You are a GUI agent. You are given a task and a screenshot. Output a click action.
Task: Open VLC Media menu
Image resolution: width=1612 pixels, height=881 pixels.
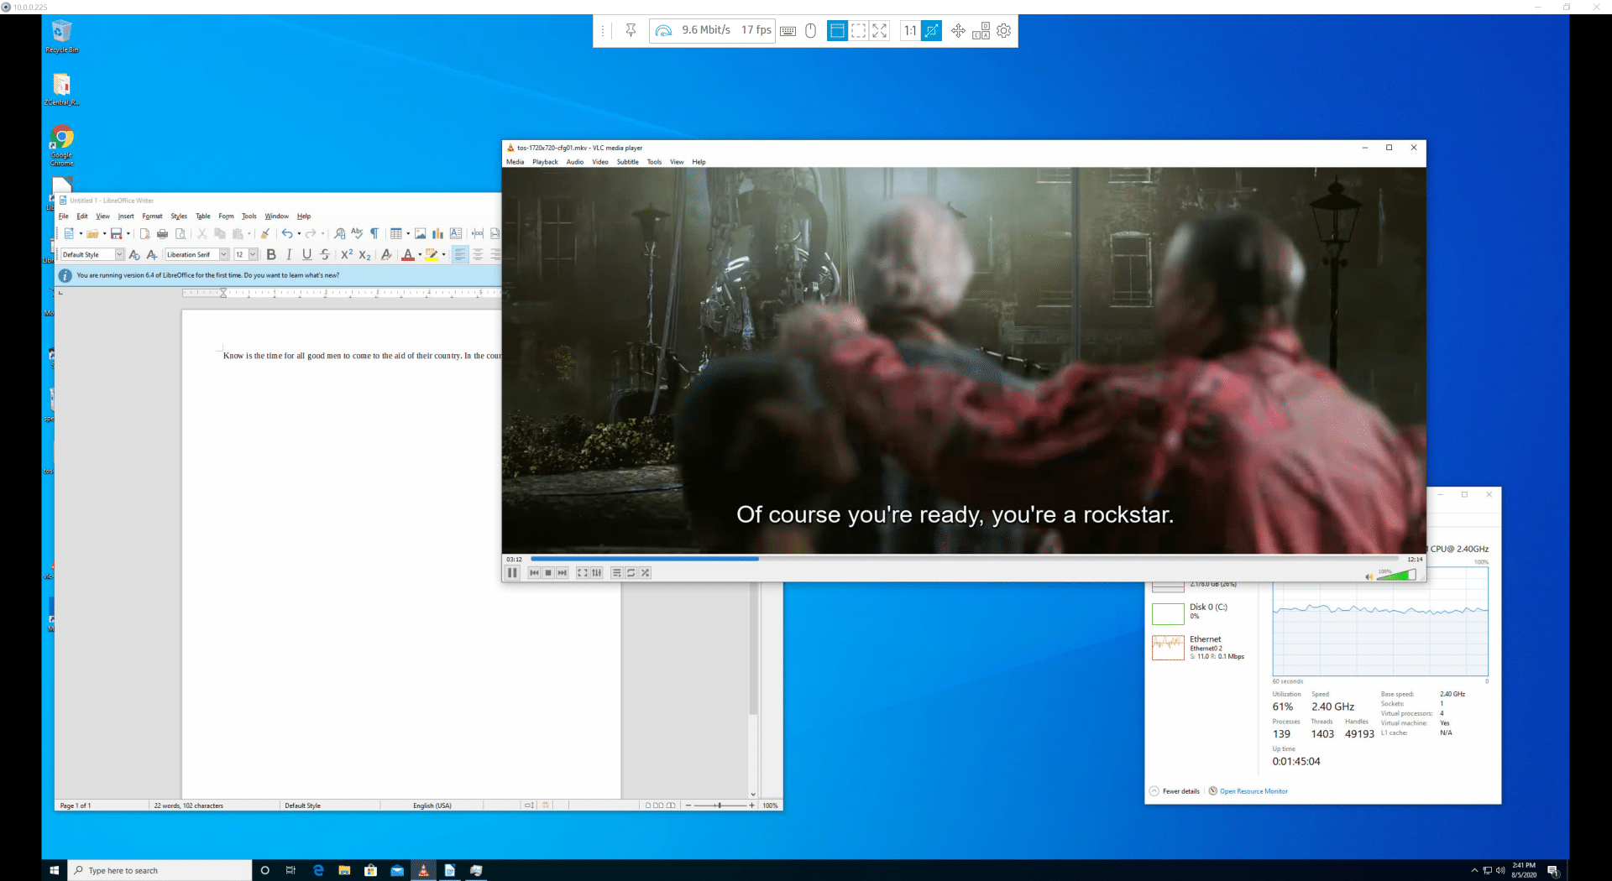[516, 162]
